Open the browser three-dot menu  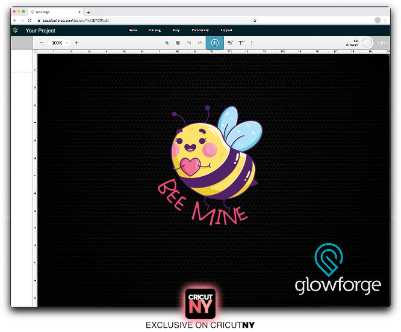(385, 20)
